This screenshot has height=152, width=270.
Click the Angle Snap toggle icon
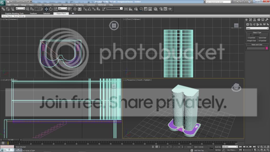pos(89,9)
